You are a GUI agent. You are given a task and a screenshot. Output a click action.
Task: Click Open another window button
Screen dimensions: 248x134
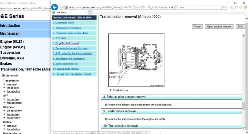pyautogui.click(x=219, y=27)
